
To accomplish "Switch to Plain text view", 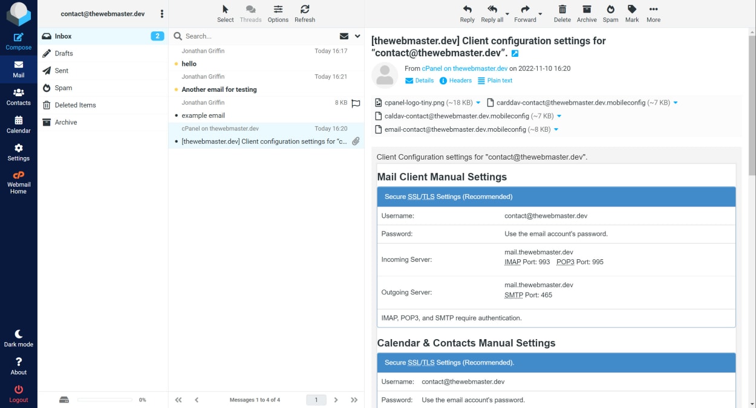I will (495, 80).
